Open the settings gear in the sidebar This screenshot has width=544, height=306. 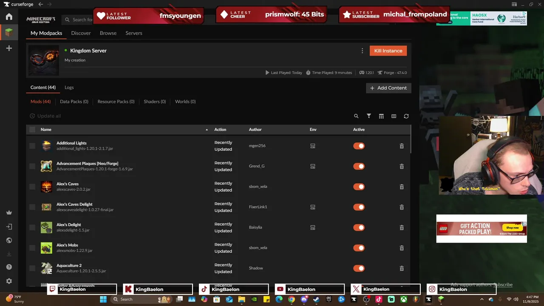click(9, 281)
